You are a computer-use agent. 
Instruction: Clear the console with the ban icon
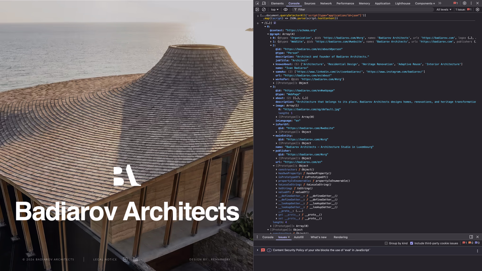(264, 9)
